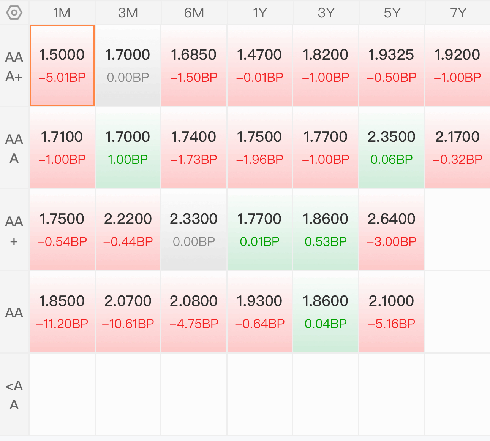Click AA 3Y cell with 0.04BP

click(x=326, y=312)
